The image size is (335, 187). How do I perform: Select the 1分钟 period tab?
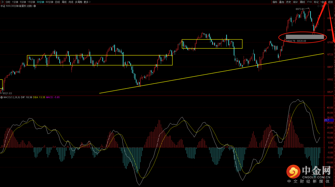click(15, 2)
